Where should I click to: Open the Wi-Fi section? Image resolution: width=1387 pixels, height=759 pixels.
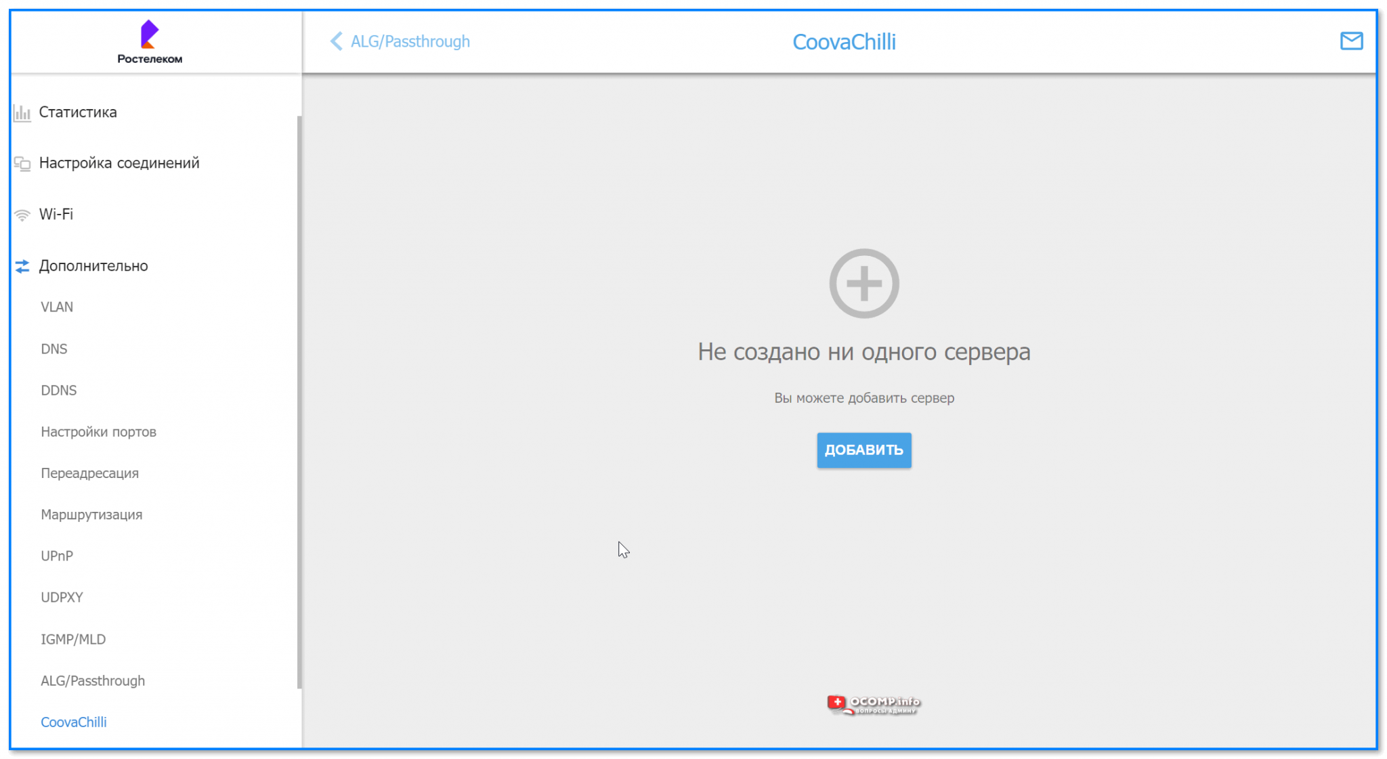point(56,214)
